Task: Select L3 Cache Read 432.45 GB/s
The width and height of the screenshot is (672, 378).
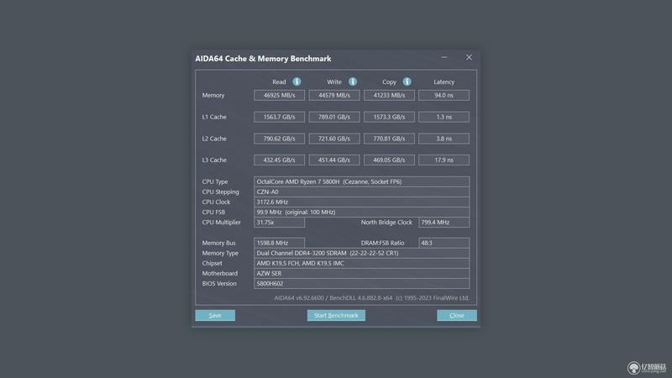Action: [x=280, y=160]
